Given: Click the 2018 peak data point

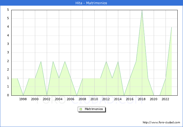Looking at the screenshot, I should click(142, 10).
